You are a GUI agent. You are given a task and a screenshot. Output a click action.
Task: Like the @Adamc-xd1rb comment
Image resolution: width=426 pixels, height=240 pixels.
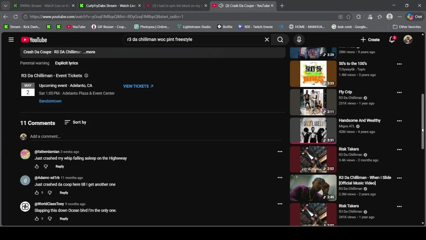point(37,193)
